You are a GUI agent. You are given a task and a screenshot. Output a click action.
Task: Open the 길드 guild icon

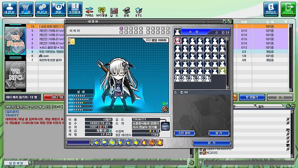(114, 12)
